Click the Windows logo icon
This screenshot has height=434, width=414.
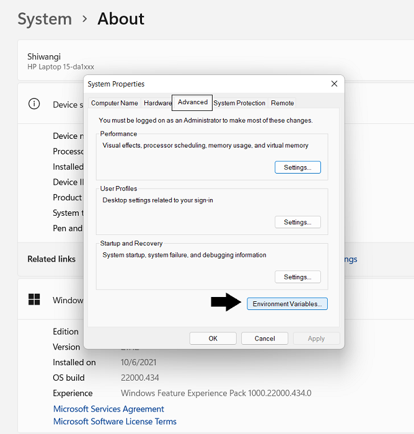pos(35,299)
